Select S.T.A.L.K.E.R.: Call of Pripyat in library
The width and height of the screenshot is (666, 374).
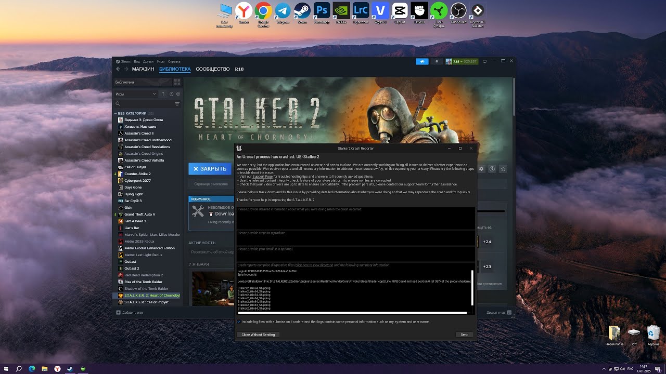[x=146, y=302]
